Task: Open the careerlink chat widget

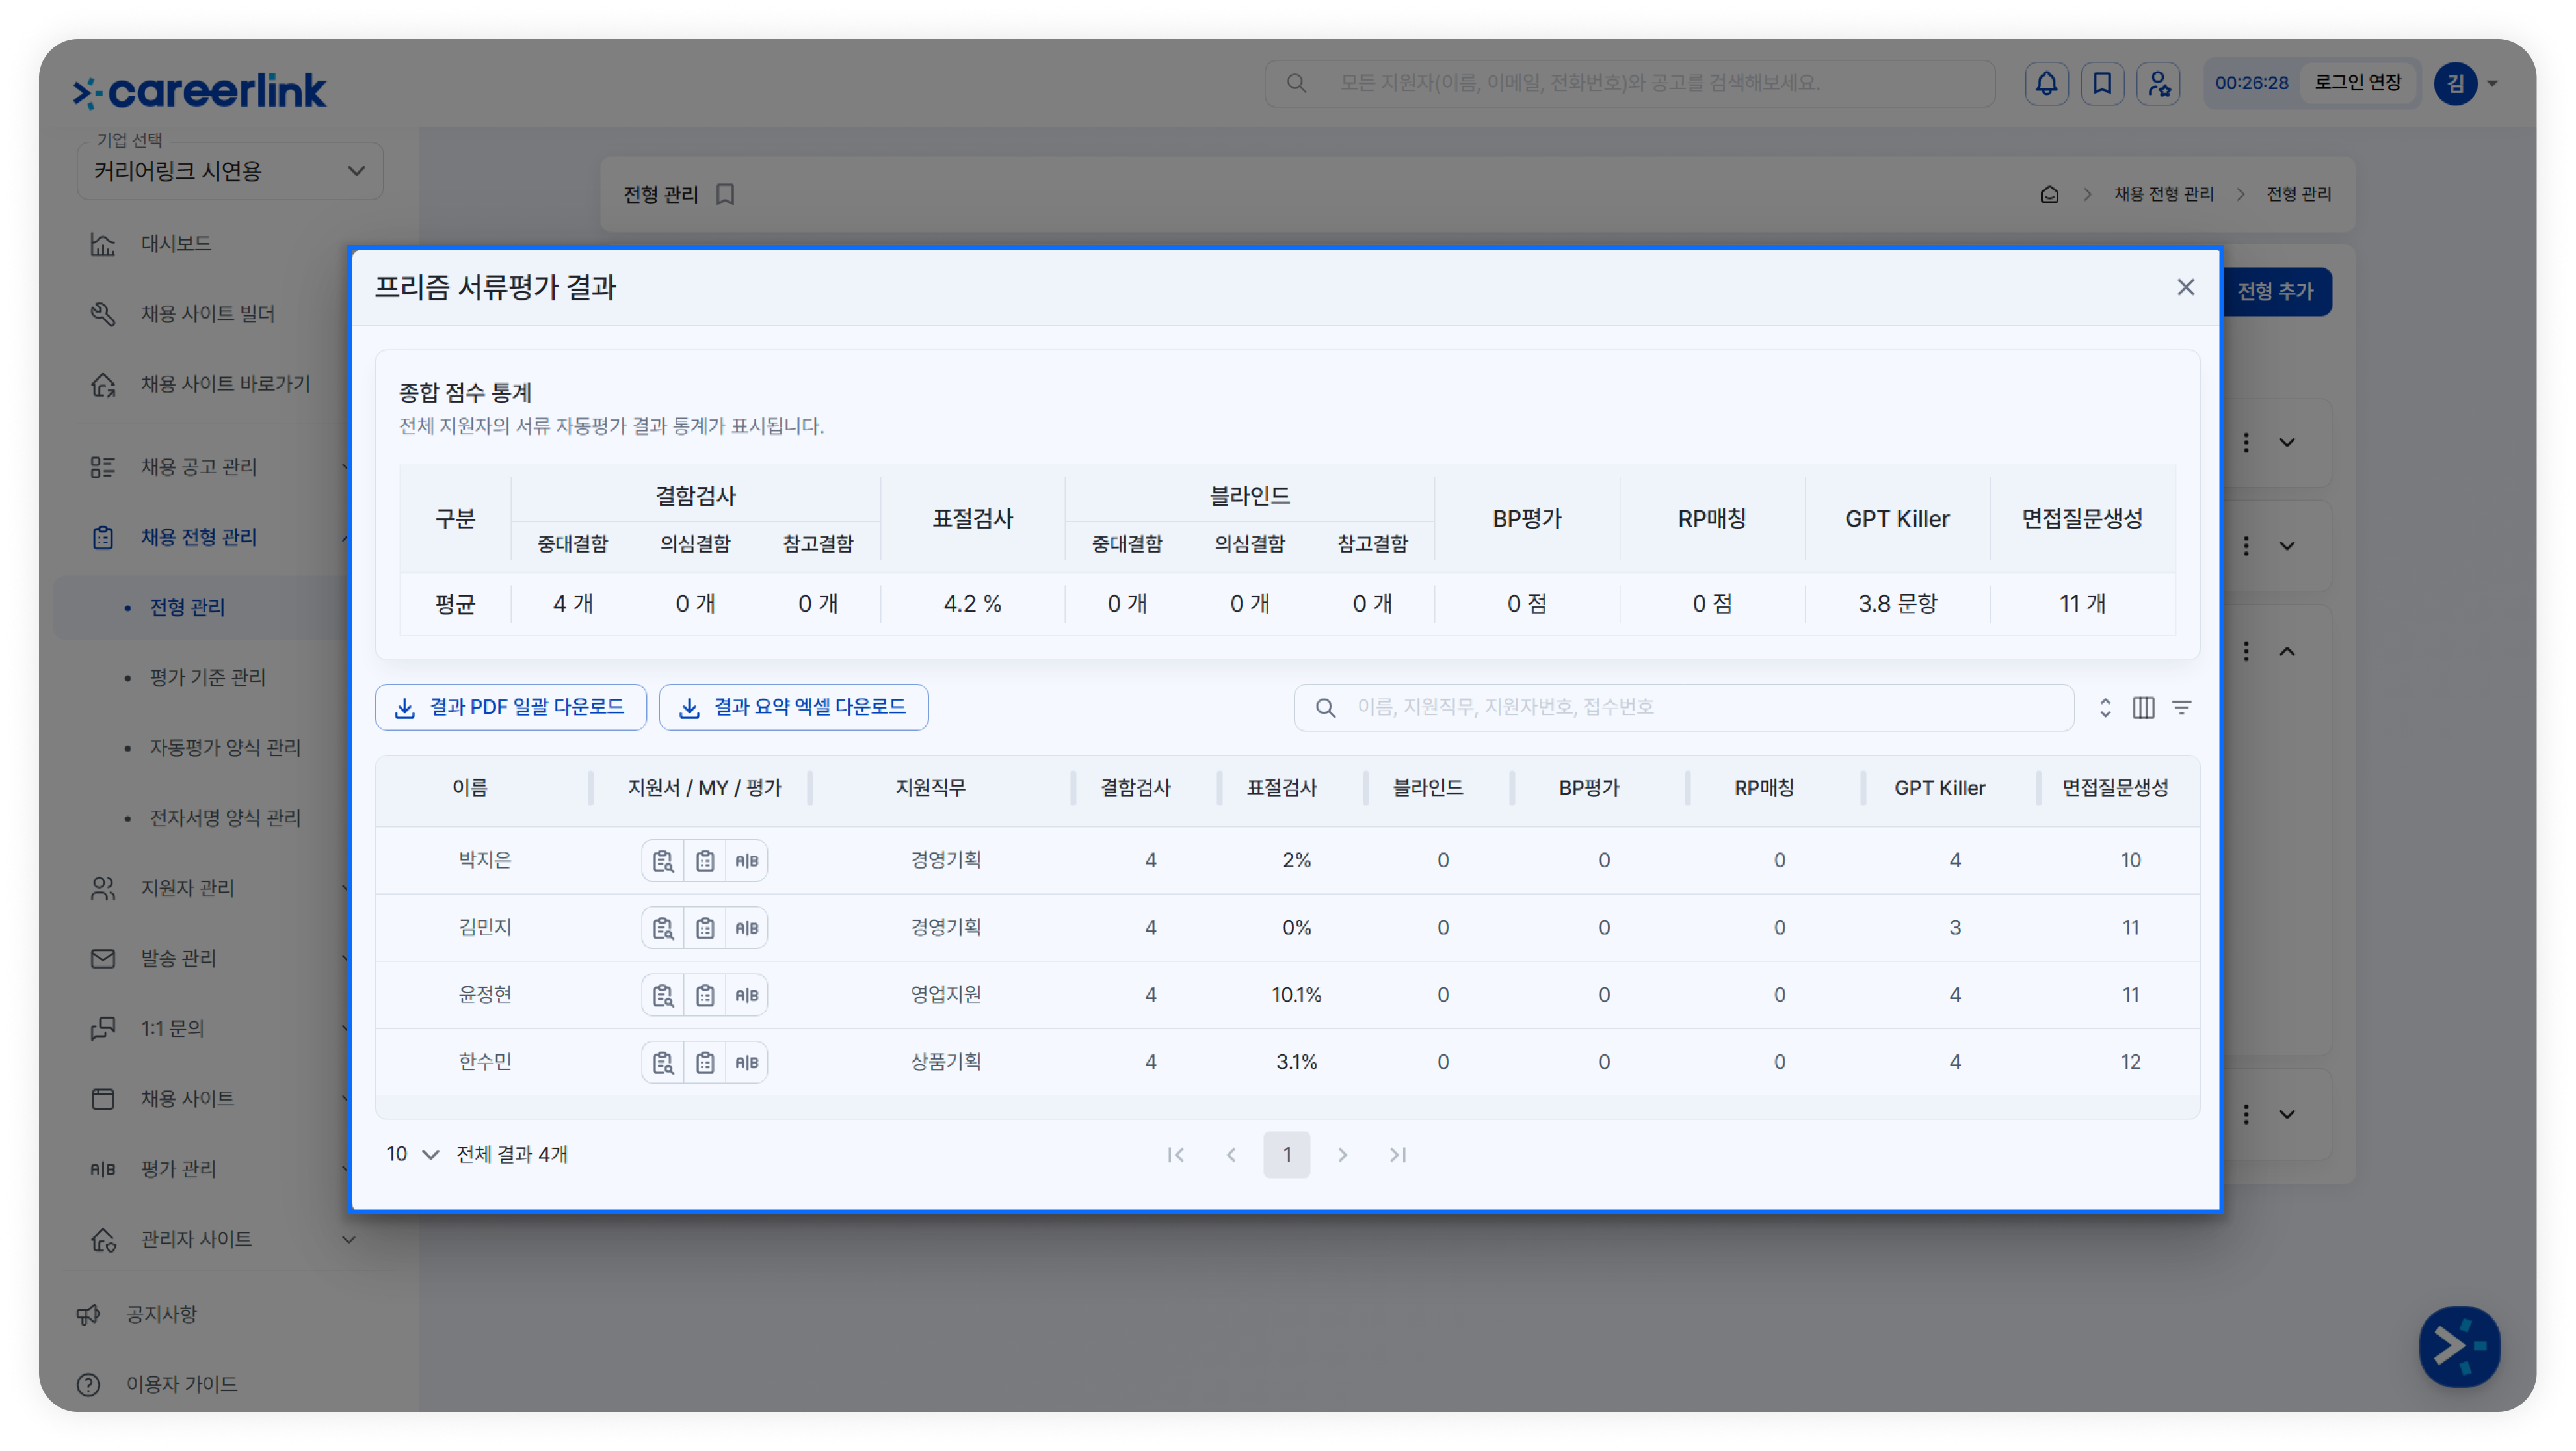Action: pyautogui.click(x=2459, y=1346)
